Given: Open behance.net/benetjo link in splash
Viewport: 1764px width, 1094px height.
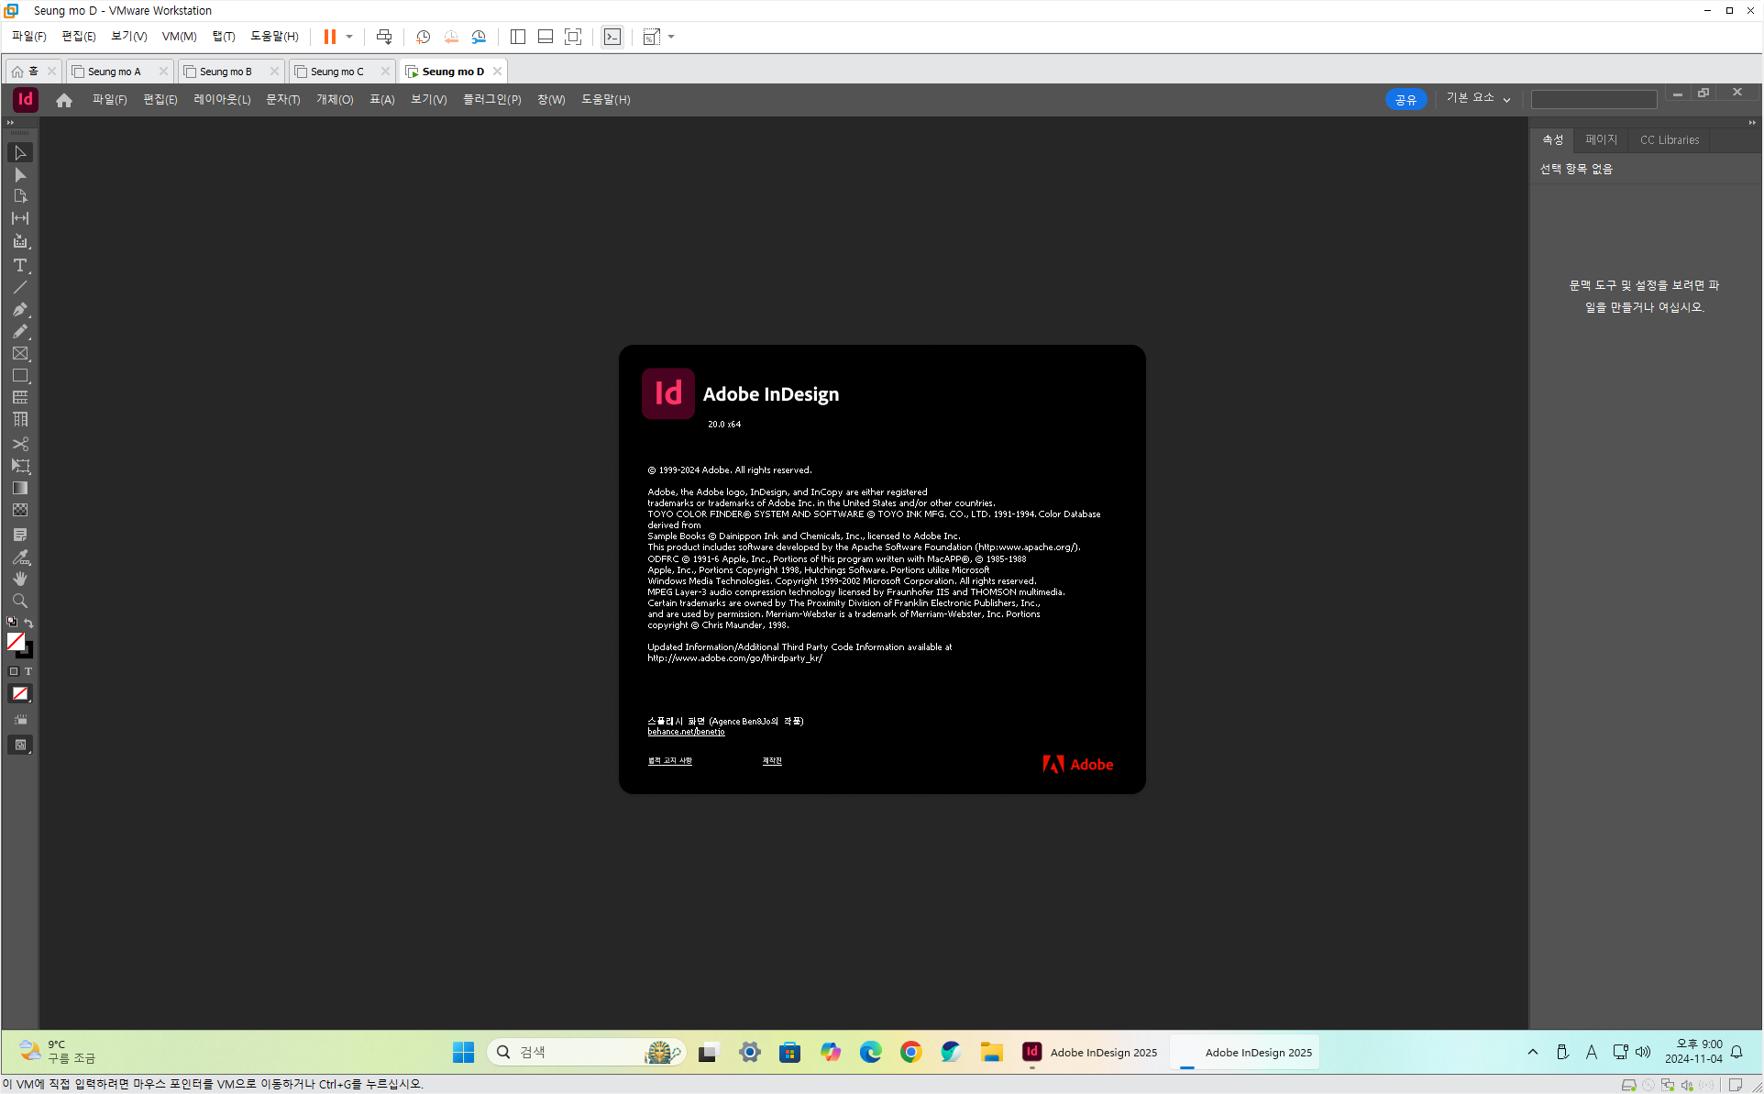Looking at the screenshot, I should click(686, 732).
